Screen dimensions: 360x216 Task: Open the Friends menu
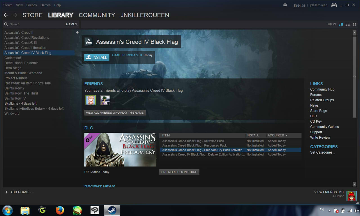pos(31,5)
